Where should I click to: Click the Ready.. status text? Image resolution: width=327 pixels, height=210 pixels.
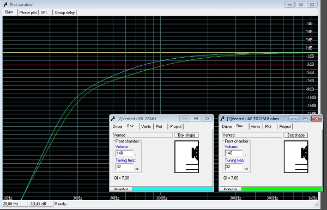61,204
